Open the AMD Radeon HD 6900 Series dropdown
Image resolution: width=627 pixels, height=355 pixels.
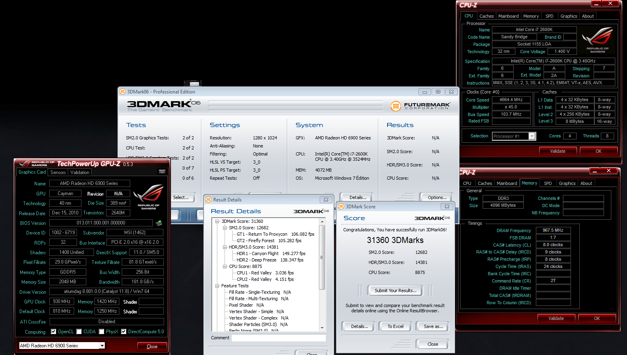coord(102,346)
